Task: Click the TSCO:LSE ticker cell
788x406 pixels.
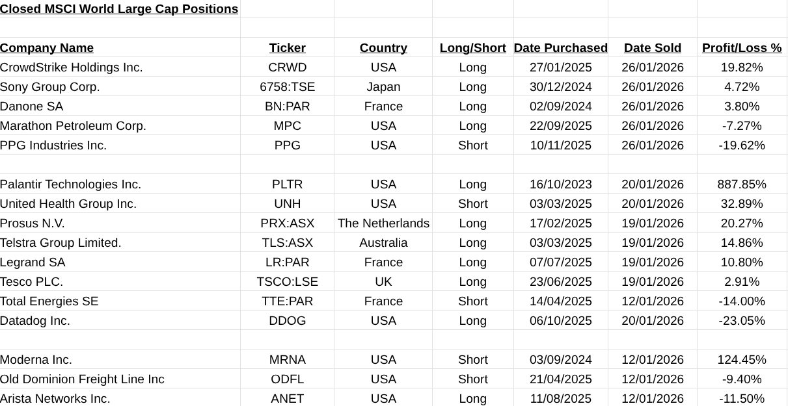Action: point(287,282)
